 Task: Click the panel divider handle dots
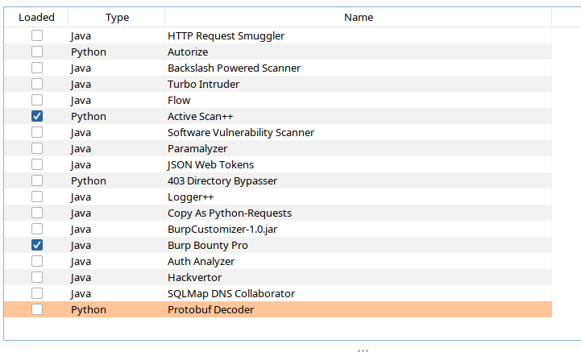(363, 350)
